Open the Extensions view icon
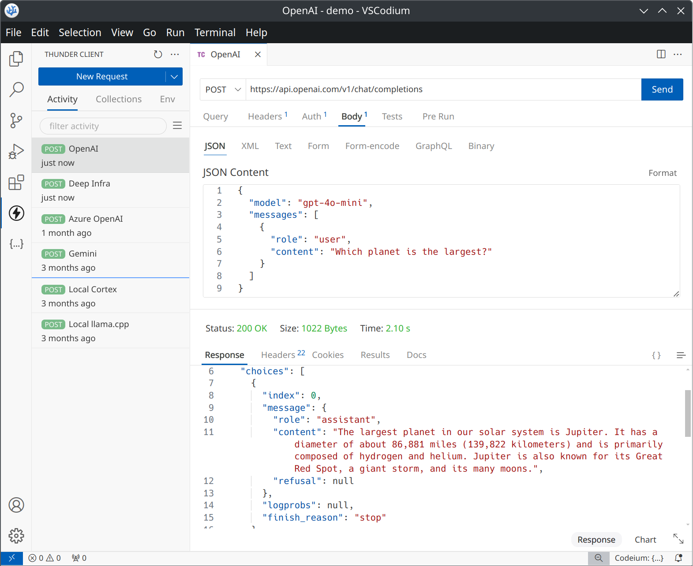 [x=16, y=182]
